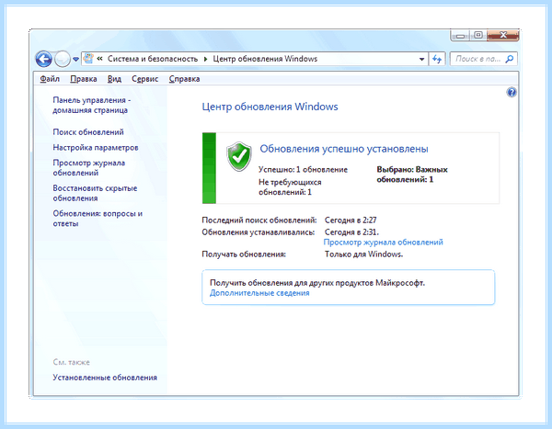Maximize the Windows Update window
This screenshot has height=429, width=552.
[478, 35]
